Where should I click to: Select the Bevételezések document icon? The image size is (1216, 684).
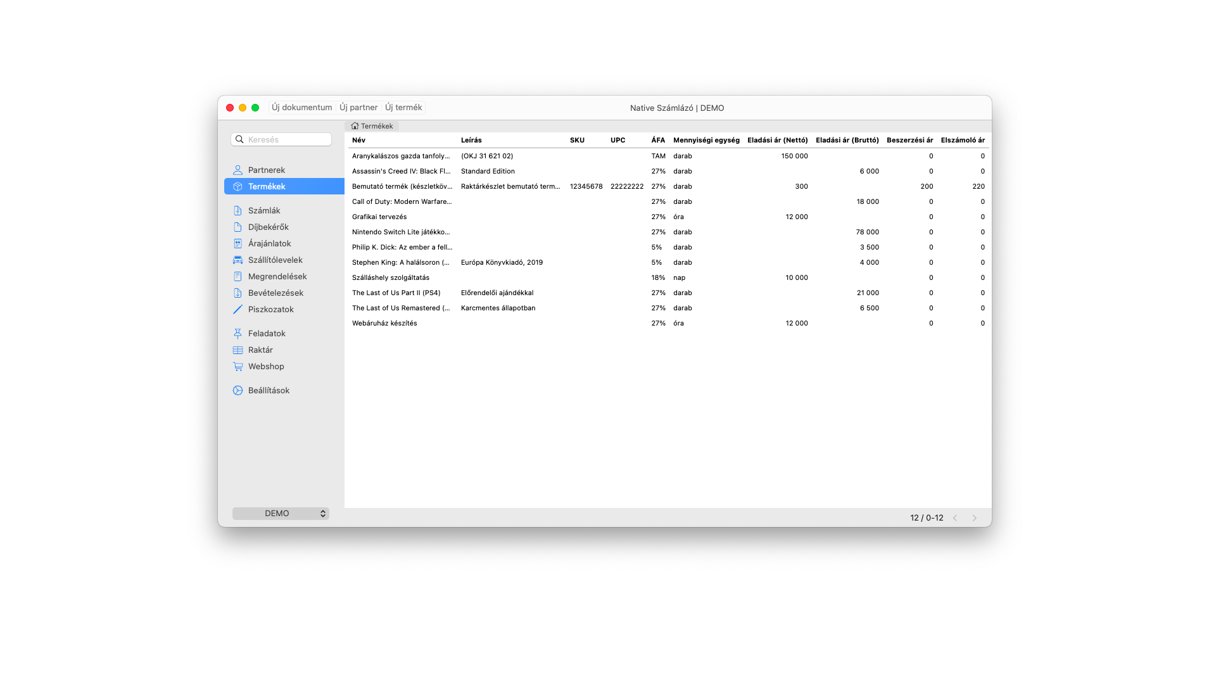(237, 293)
